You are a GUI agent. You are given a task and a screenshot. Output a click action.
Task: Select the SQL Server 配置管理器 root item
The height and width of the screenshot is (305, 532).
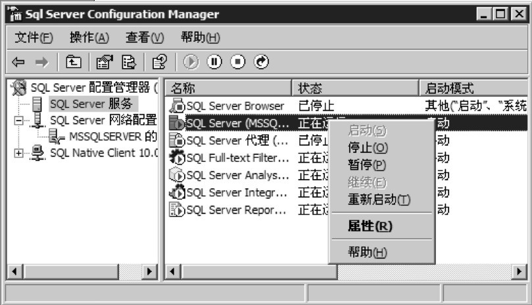click(x=94, y=88)
